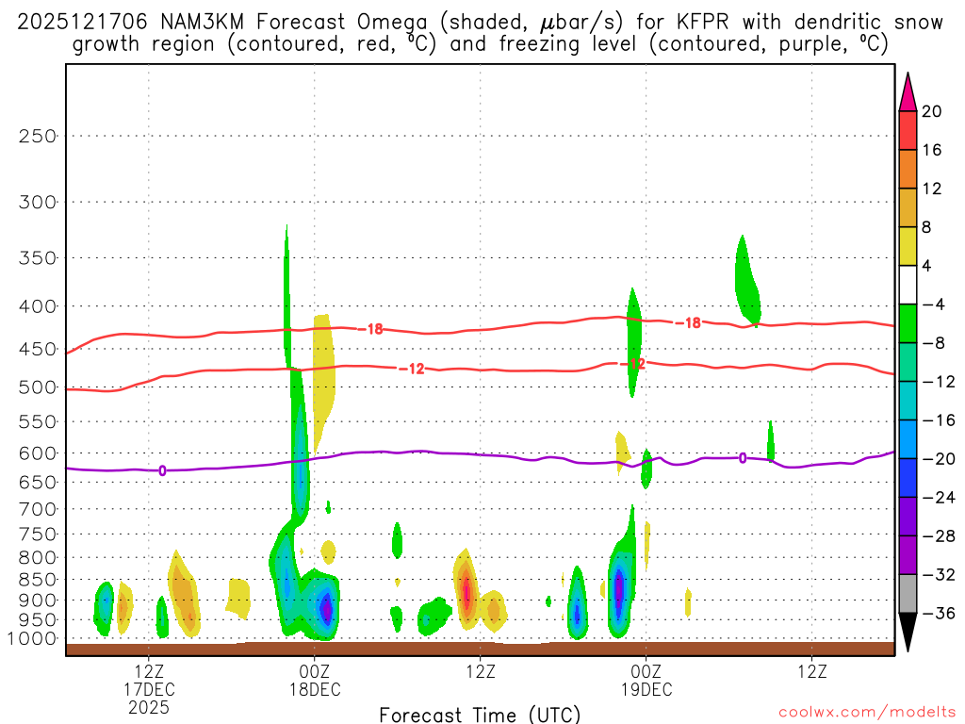The width and height of the screenshot is (965, 724).
Task: Click the 650 pressure axis label
Action: point(38,482)
